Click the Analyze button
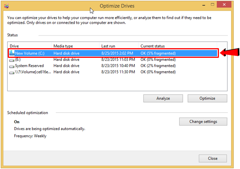The height and width of the screenshot is (169, 240). 163,98
